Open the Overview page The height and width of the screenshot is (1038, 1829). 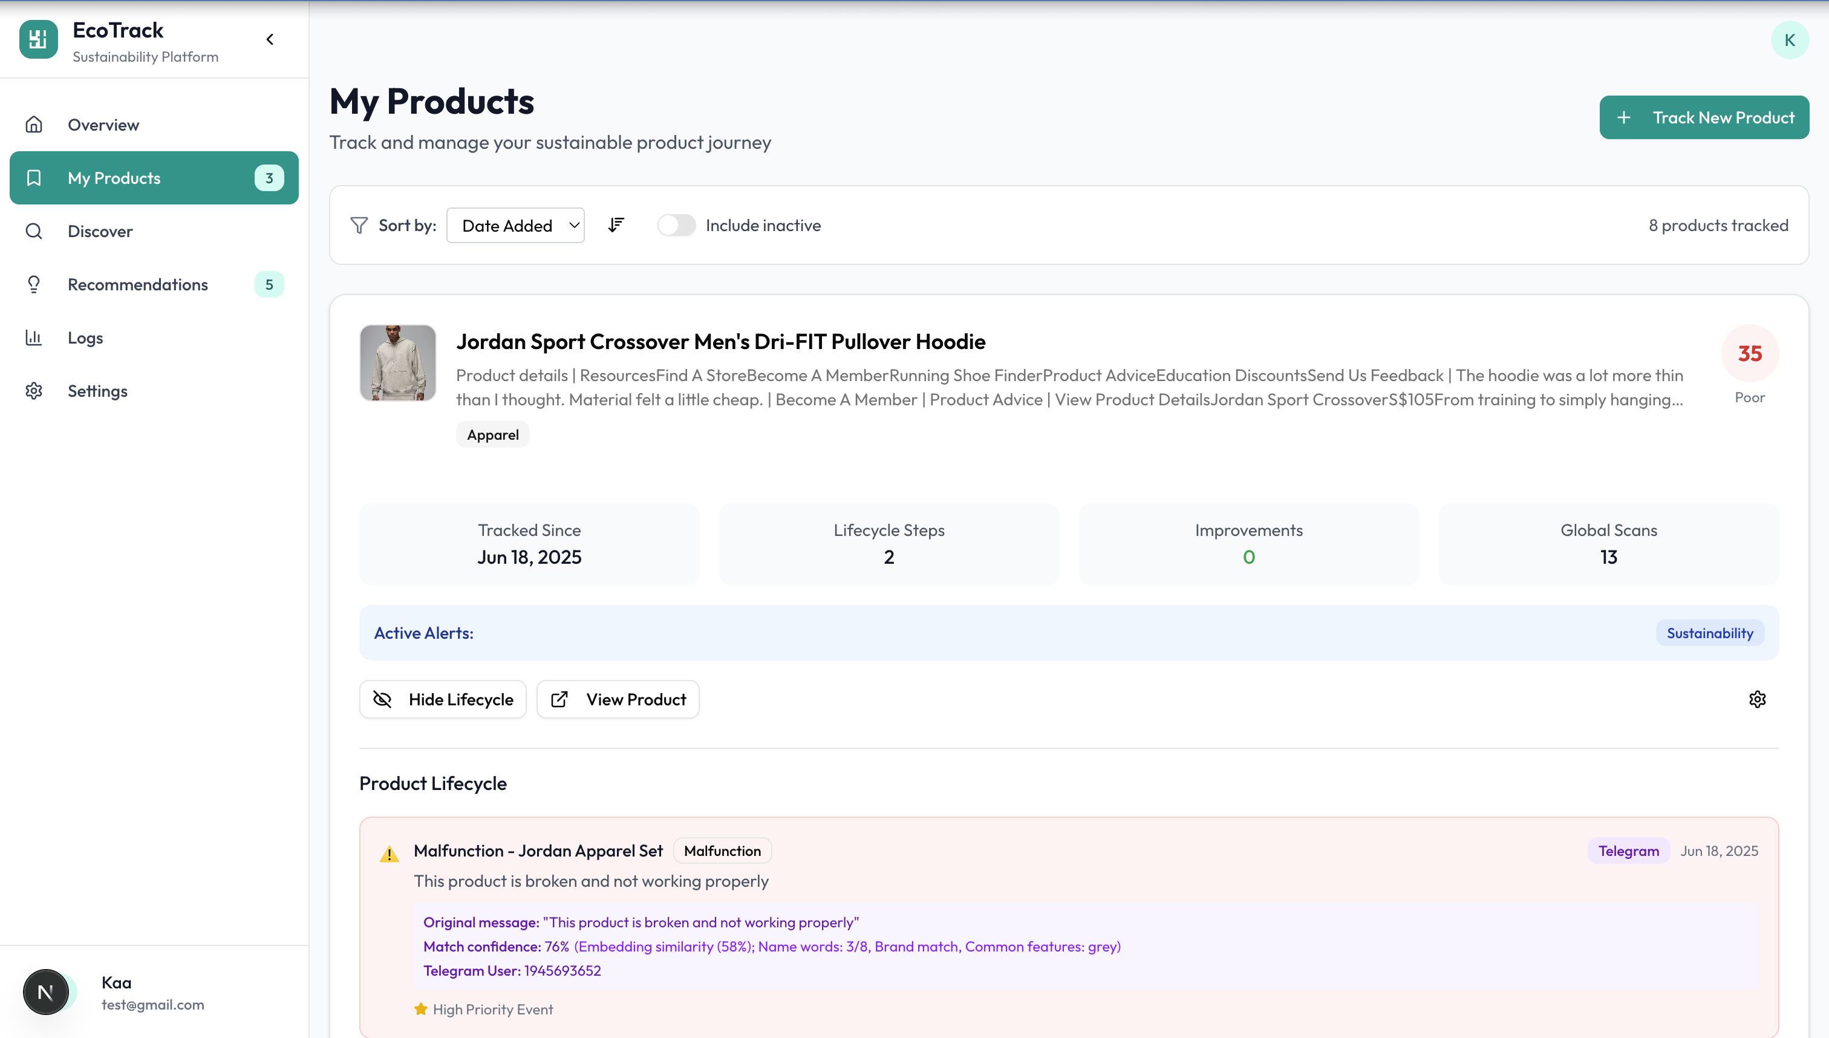tap(103, 125)
